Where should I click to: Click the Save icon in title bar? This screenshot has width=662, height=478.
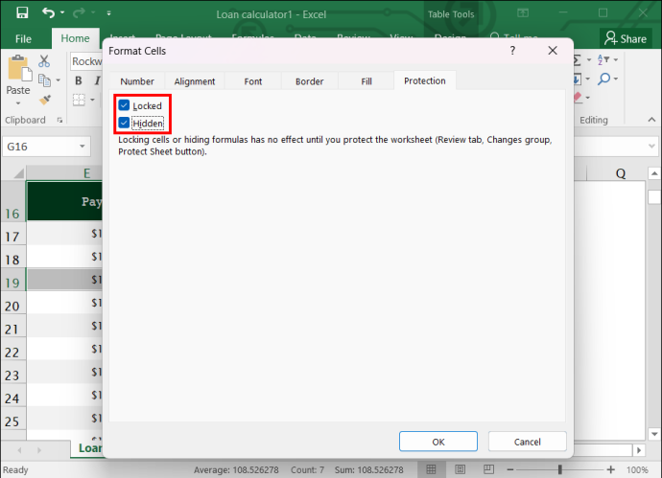pyautogui.click(x=22, y=12)
